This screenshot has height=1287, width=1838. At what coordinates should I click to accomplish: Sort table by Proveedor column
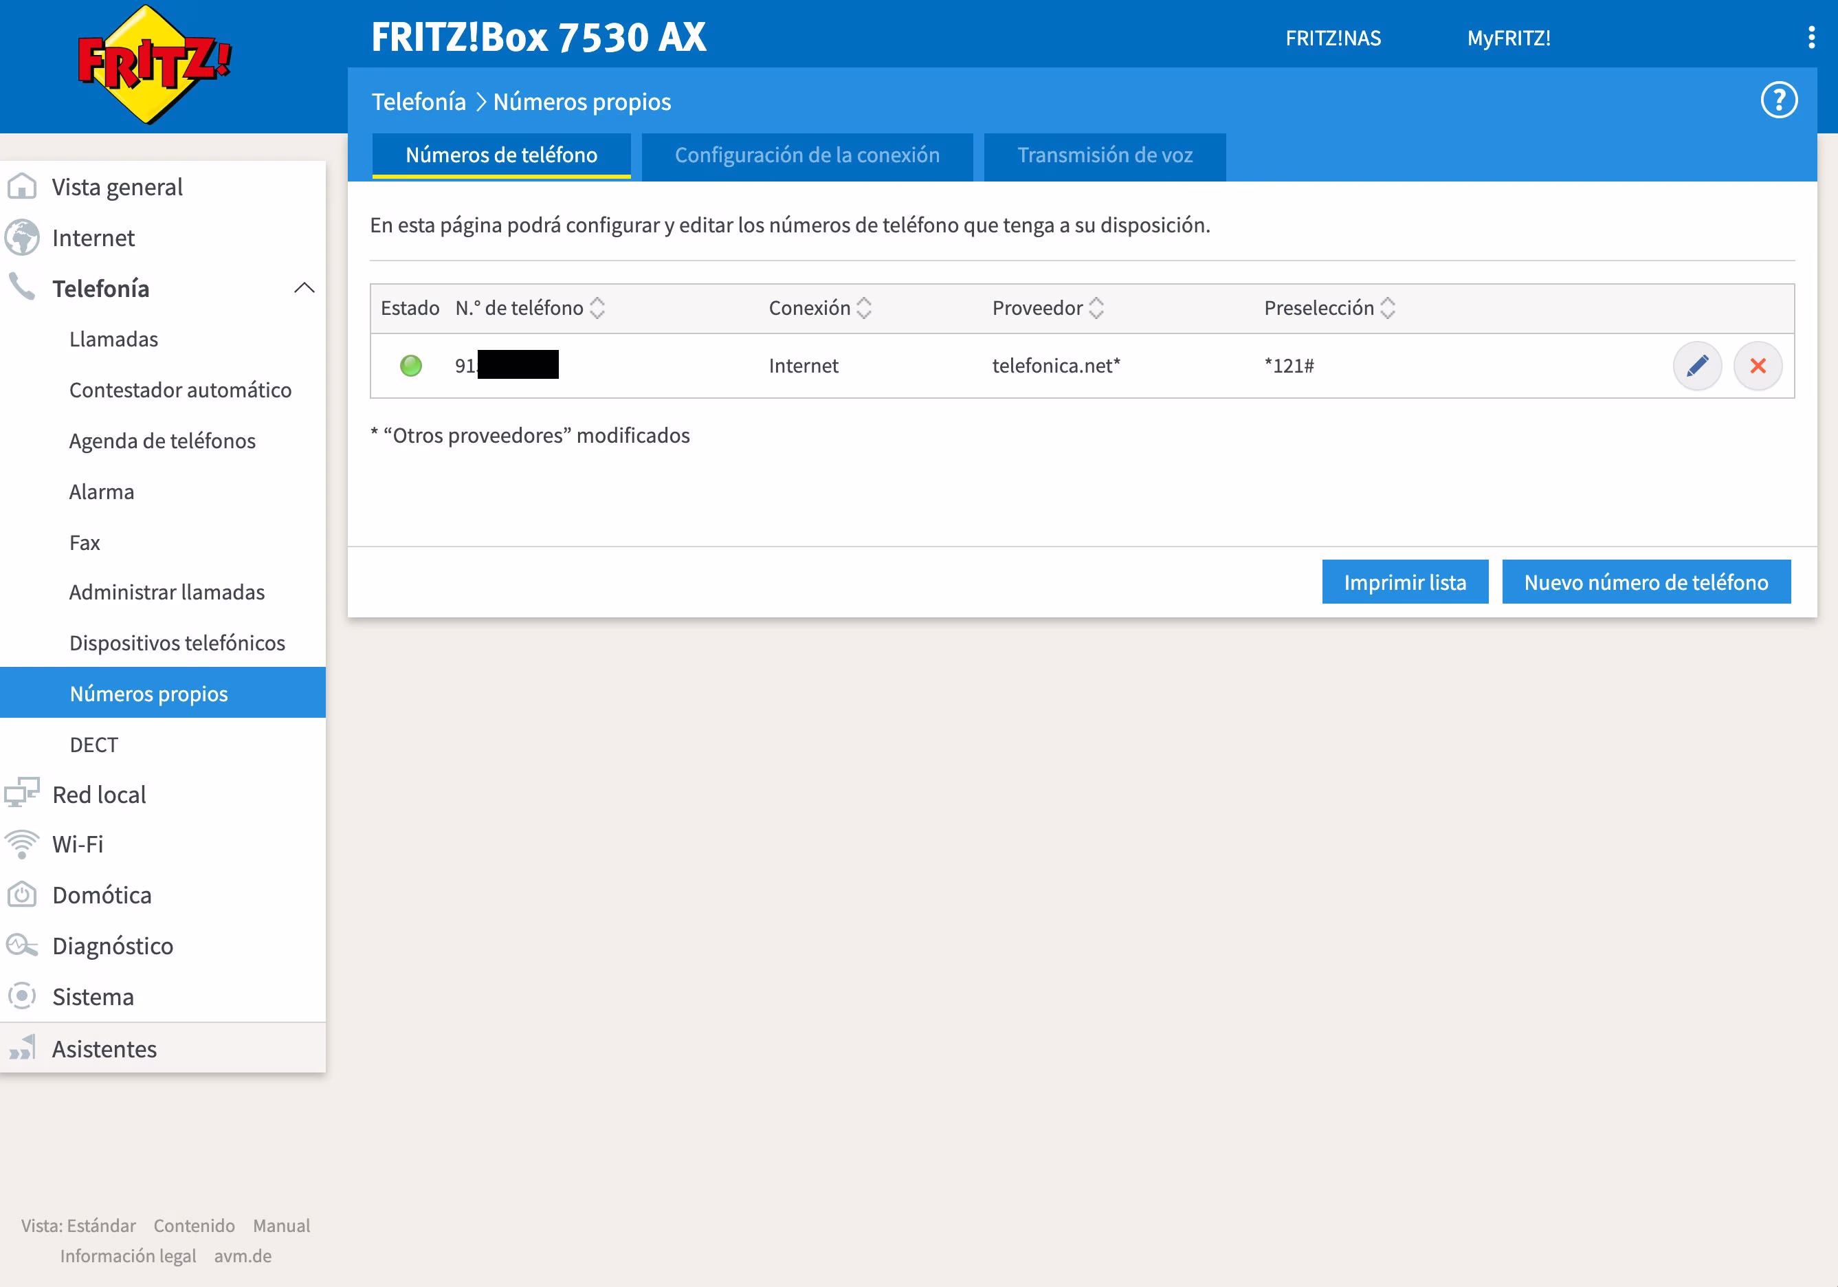[x=1096, y=308]
